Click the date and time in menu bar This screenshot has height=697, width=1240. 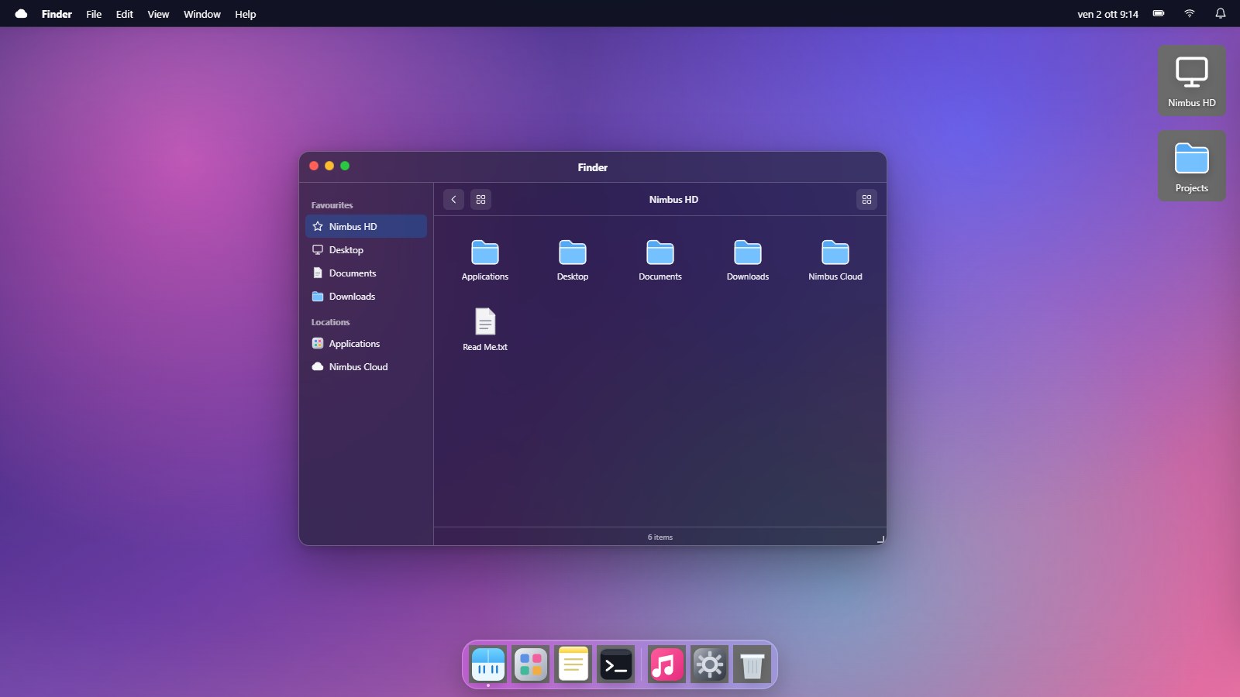[1107, 14]
